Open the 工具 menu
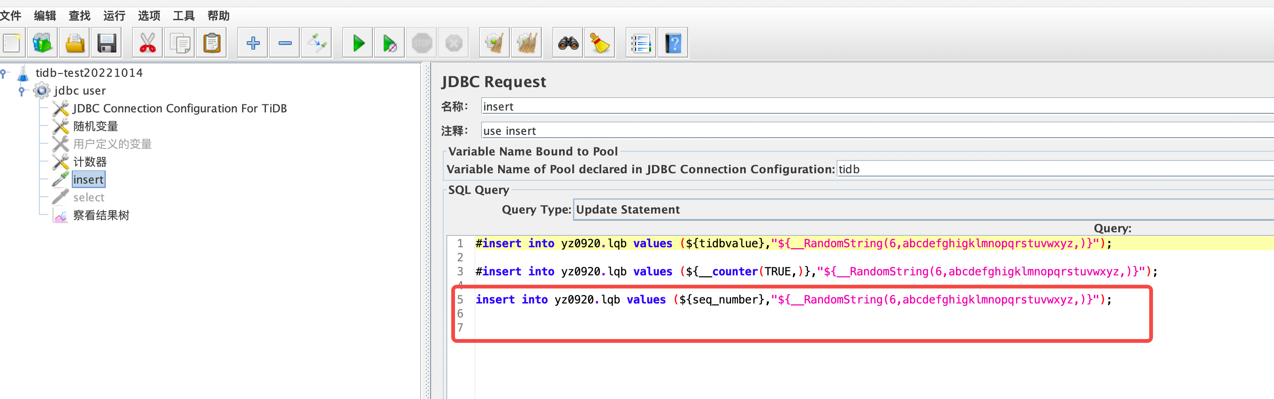The width and height of the screenshot is (1274, 399). (x=183, y=16)
